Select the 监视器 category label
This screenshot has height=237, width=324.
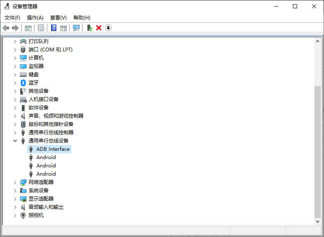tap(36, 66)
